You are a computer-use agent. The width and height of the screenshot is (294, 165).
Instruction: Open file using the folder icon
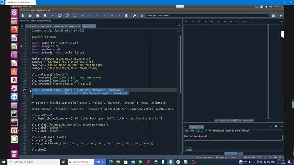(x=30, y=16)
